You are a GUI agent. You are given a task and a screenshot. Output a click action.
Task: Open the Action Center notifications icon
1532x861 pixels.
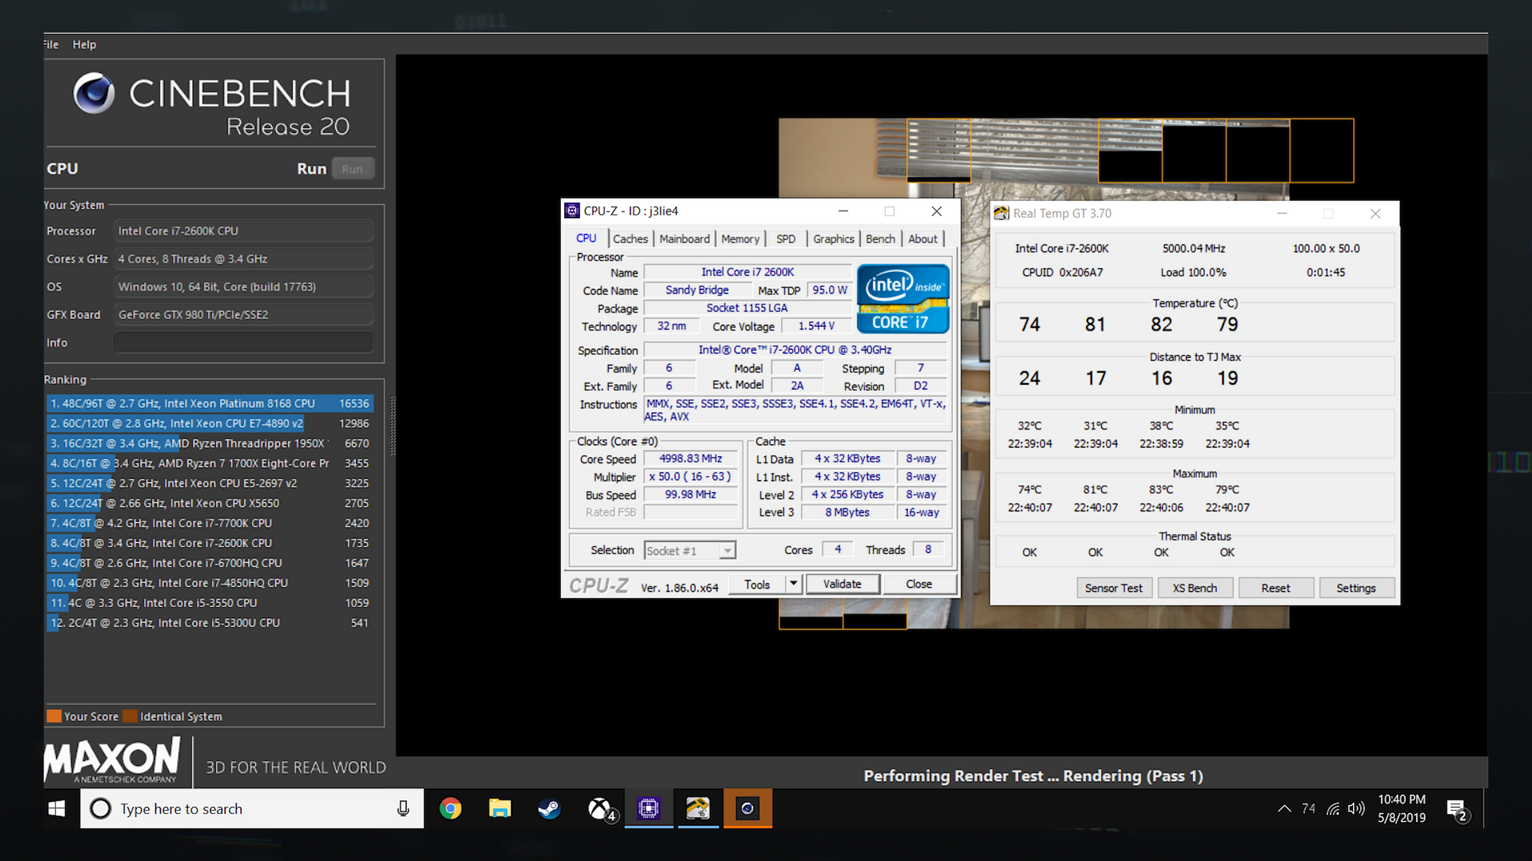(x=1456, y=809)
